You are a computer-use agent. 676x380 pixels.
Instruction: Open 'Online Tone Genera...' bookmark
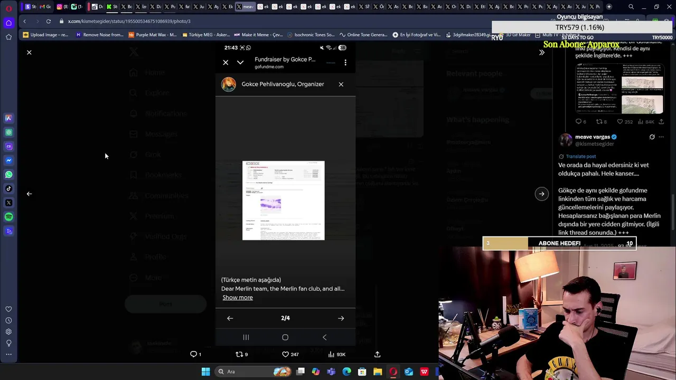(x=363, y=35)
